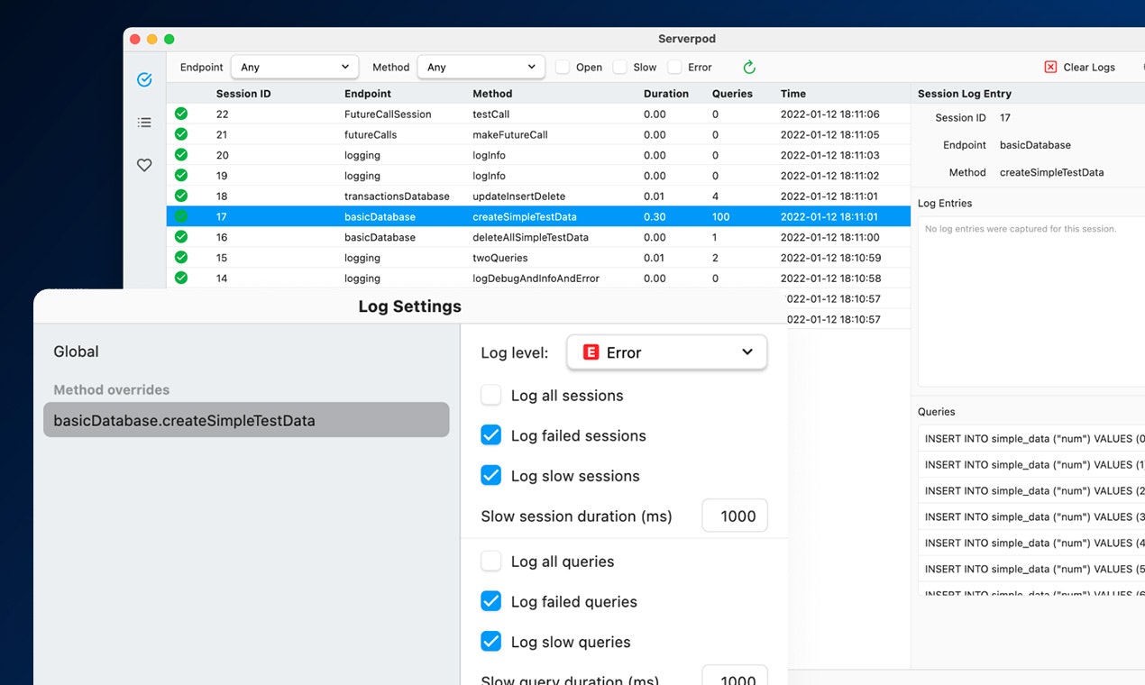Click the green status check for session 20
This screenshot has height=685, width=1145.
point(181,155)
